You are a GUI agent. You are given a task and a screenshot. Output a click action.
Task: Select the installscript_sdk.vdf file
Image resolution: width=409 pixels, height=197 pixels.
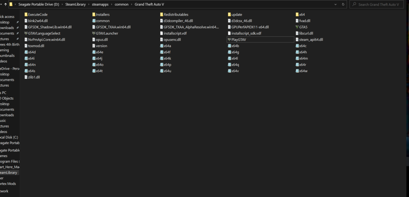tap(245, 33)
